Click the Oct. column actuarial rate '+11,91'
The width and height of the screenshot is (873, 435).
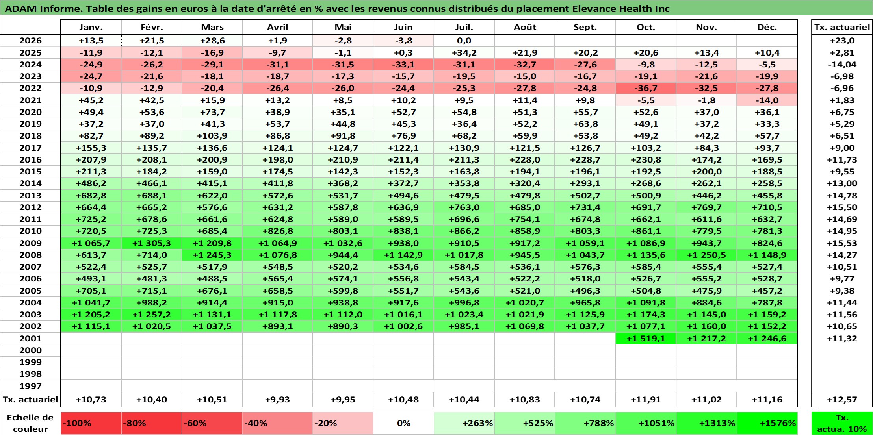[646, 400]
